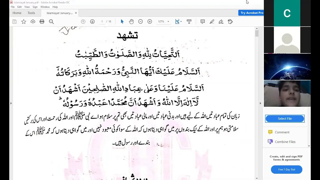
Task: Select the Earth background participant tile
Action: pyautogui.click(x=287, y=67)
